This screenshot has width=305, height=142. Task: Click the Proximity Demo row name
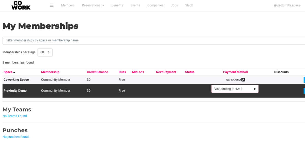(15, 91)
